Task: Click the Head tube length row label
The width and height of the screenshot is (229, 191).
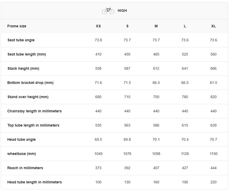Action: pos(35,182)
